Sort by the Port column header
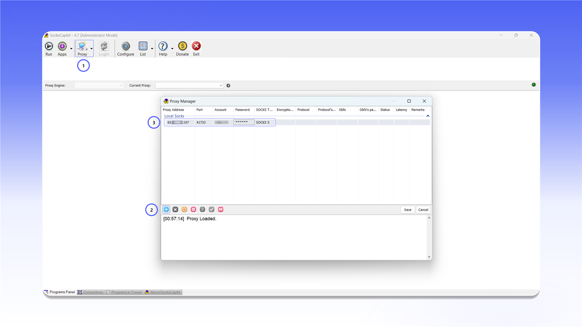 [x=203, y=110]
